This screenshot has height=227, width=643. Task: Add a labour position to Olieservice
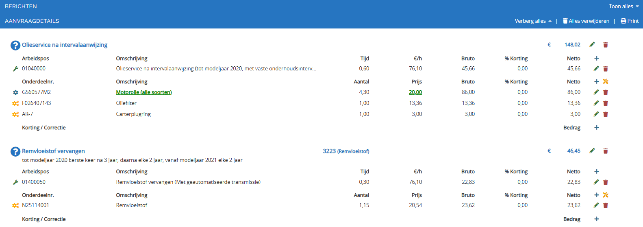click(597, 59)
